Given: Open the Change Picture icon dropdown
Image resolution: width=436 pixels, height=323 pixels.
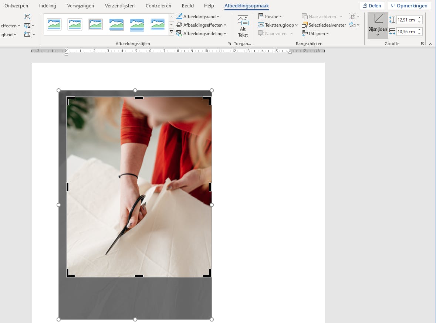Looking at the screenshot, I should tap(29, 26).
